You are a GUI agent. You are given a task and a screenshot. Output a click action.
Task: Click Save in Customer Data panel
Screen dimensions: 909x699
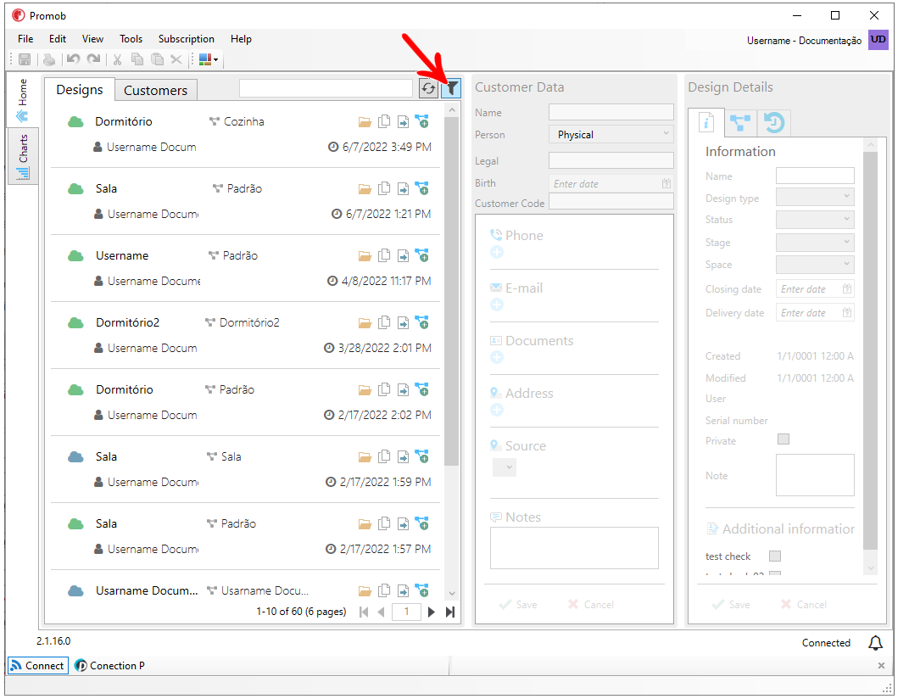[x=518, y=605]
